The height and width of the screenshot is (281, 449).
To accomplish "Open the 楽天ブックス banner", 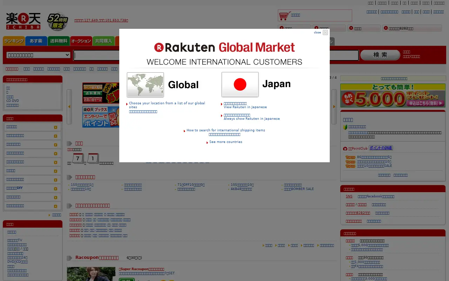I will click(101, 117).
